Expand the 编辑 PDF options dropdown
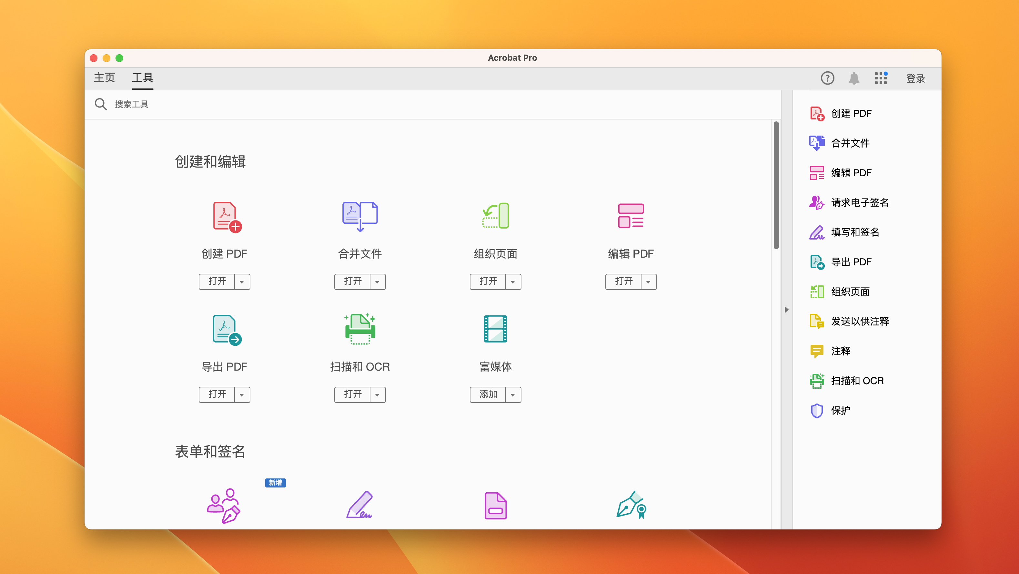Screen dimensions: 1019x574 [648, 282]
